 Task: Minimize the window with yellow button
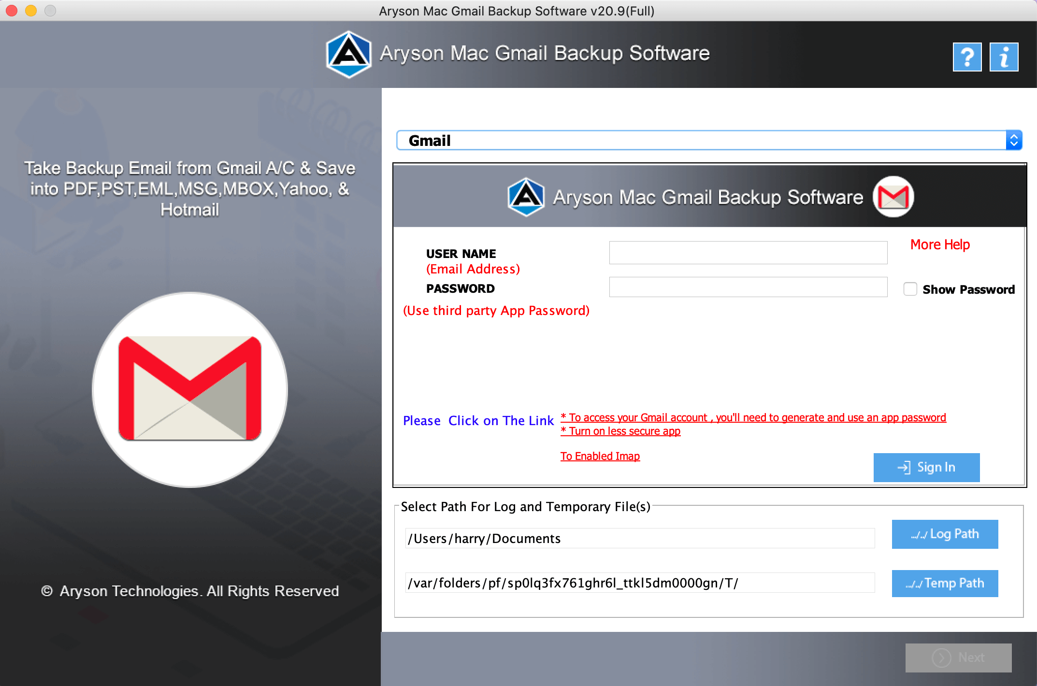(31, 11)
